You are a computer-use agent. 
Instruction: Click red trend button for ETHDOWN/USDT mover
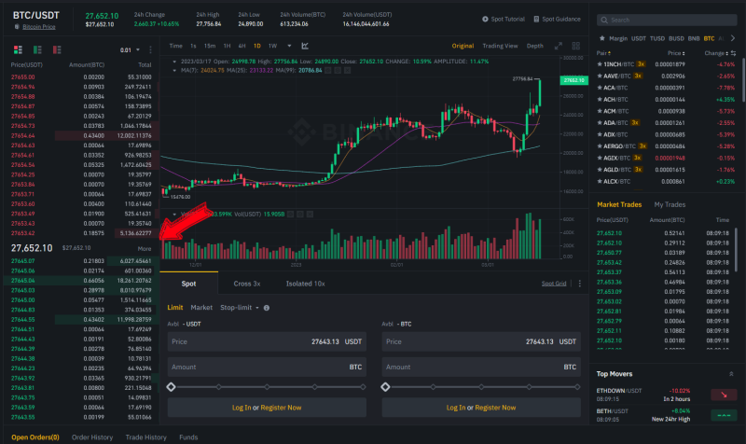point(724,394)
